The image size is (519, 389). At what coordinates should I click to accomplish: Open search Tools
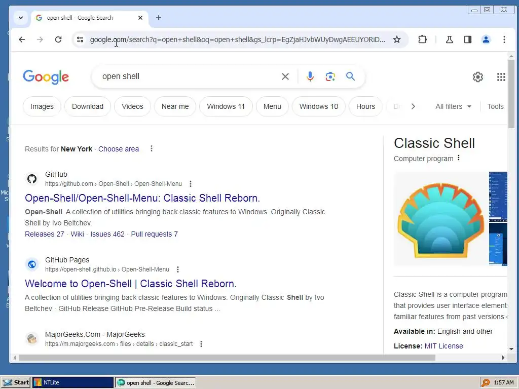tap(495, 106)
